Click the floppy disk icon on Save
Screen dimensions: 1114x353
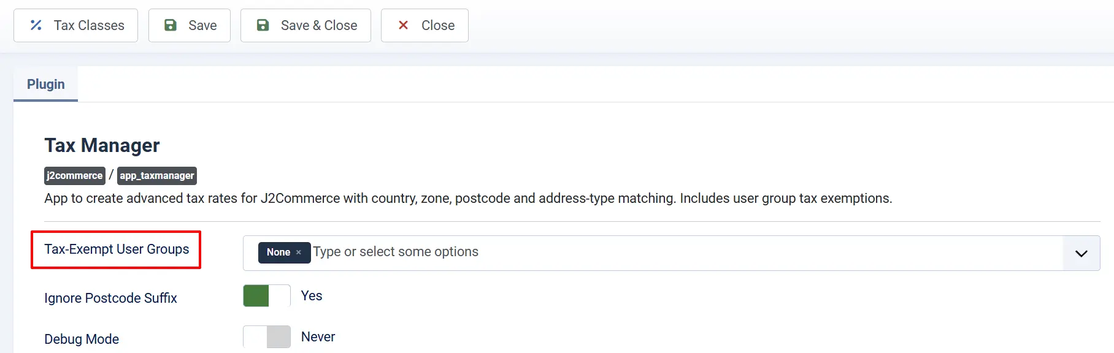coord(171,25)
